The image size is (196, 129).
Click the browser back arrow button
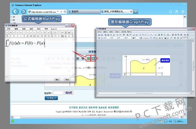15,12
